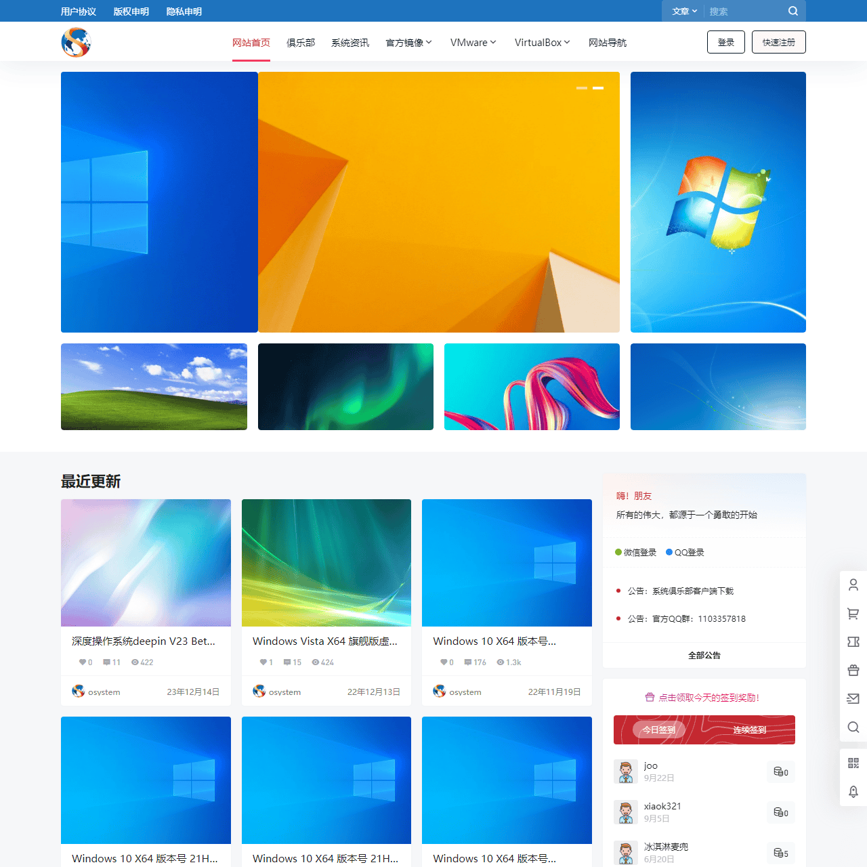Open 用户协议 link in top bar
This screenshot has width=867, height=867.
click(79, 12)
